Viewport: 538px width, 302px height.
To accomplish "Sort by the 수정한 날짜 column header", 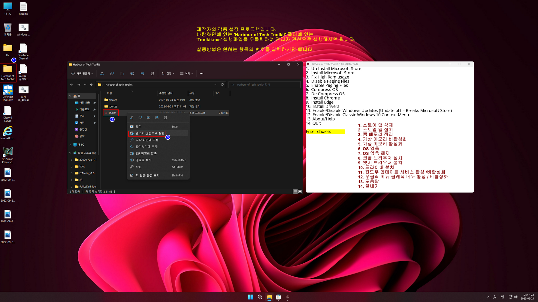I will click(173, 93).
